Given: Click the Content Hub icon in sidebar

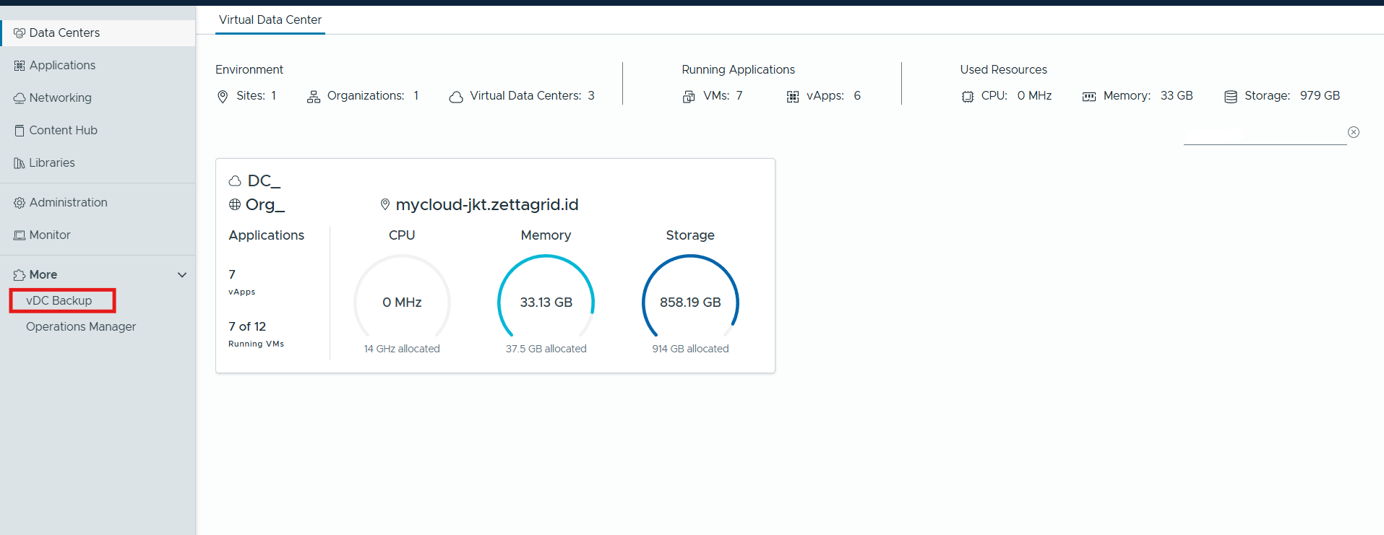Looking at the screenshot, I should pos(20,131).
